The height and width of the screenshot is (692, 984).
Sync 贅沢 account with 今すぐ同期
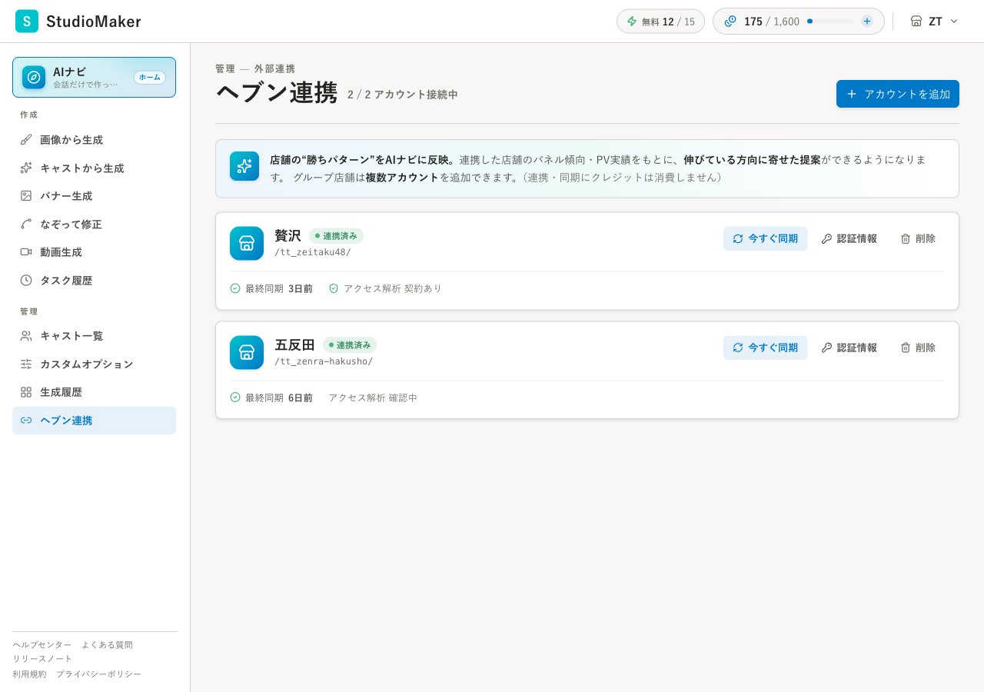pos(765,238)
